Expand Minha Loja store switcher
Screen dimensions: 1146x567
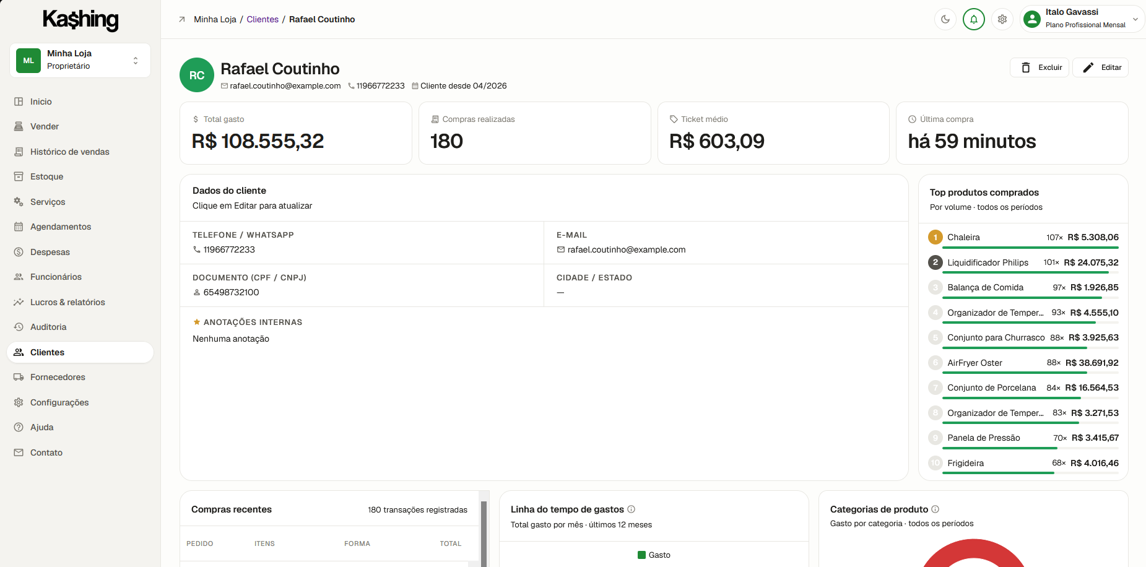click(x=80, y=60)
